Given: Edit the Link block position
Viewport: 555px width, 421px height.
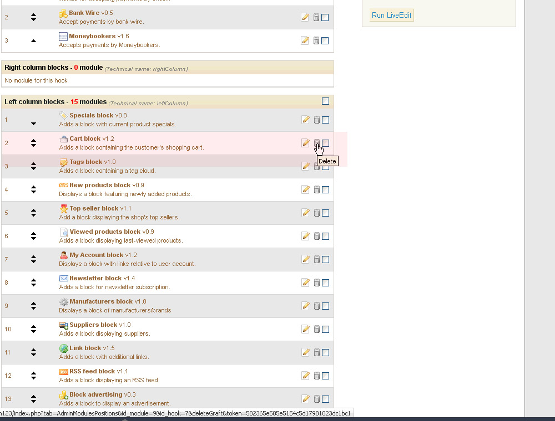Looking at the screenshot, I should pos(305,352).
